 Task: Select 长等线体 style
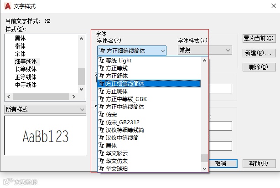point(26,69)
